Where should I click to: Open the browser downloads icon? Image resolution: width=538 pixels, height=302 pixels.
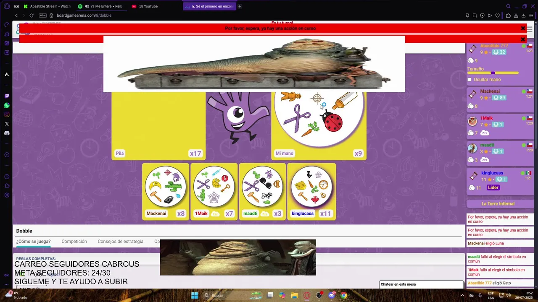[x=524, y=16]
